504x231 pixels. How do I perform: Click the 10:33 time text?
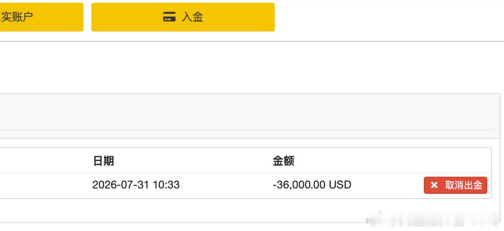pos(166,185)
